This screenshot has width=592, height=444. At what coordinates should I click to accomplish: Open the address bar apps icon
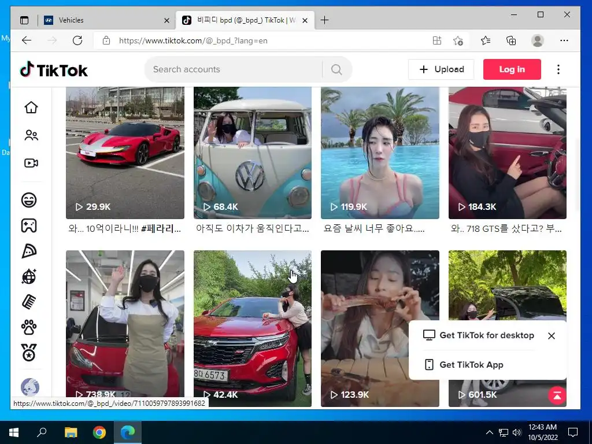(437, 40)
